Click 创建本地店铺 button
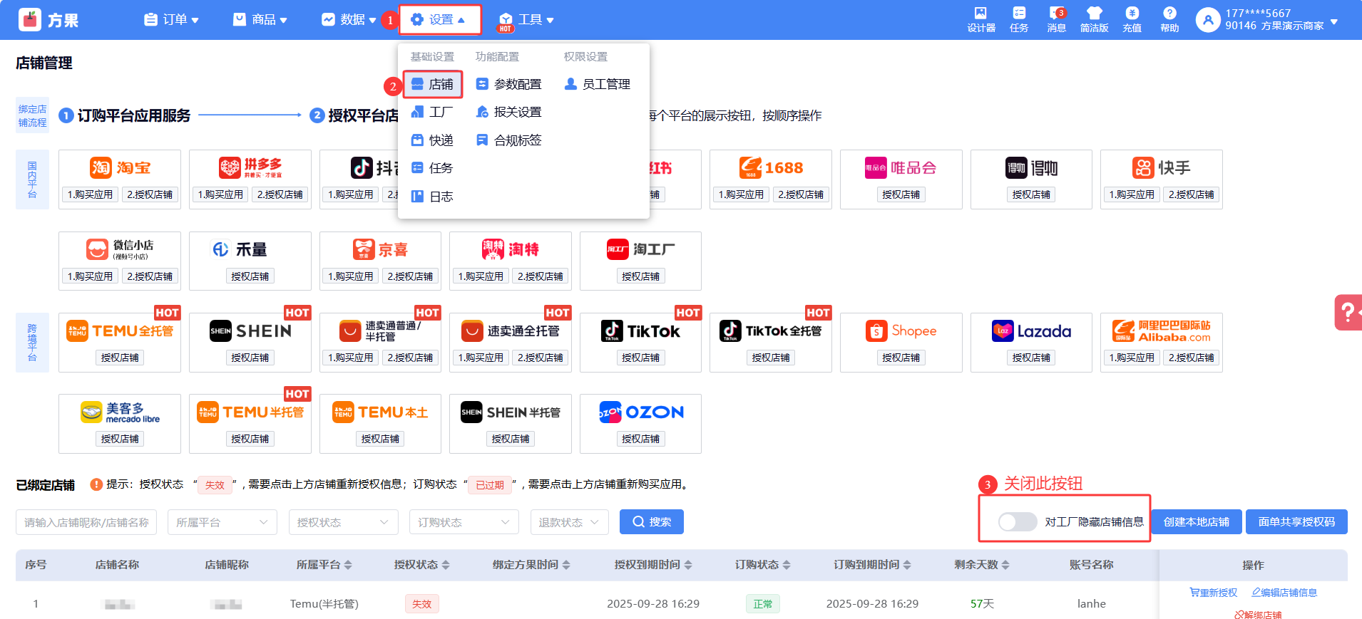Viewport: 1362px width, 619px height. (1197, 522)
